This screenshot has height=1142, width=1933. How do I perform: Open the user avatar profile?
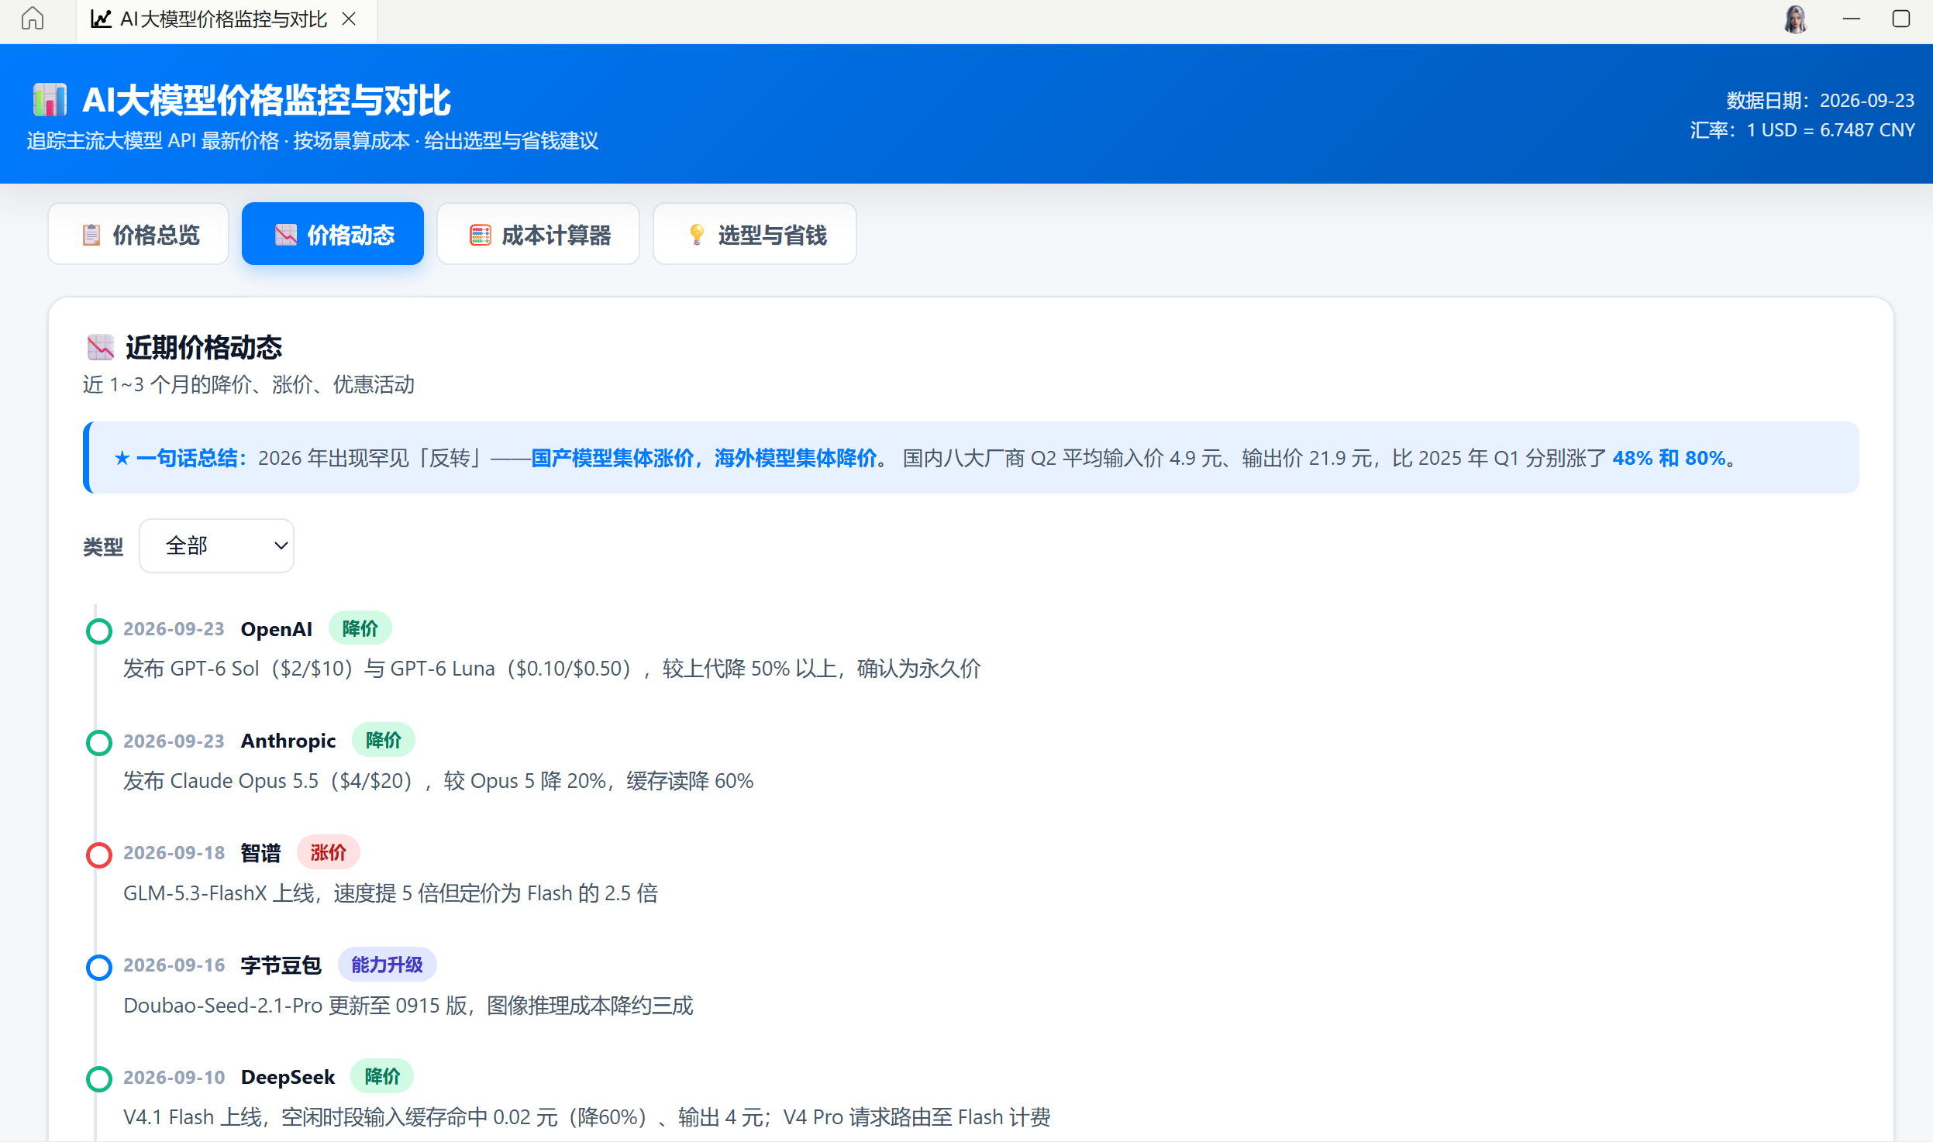(1795, 19)
